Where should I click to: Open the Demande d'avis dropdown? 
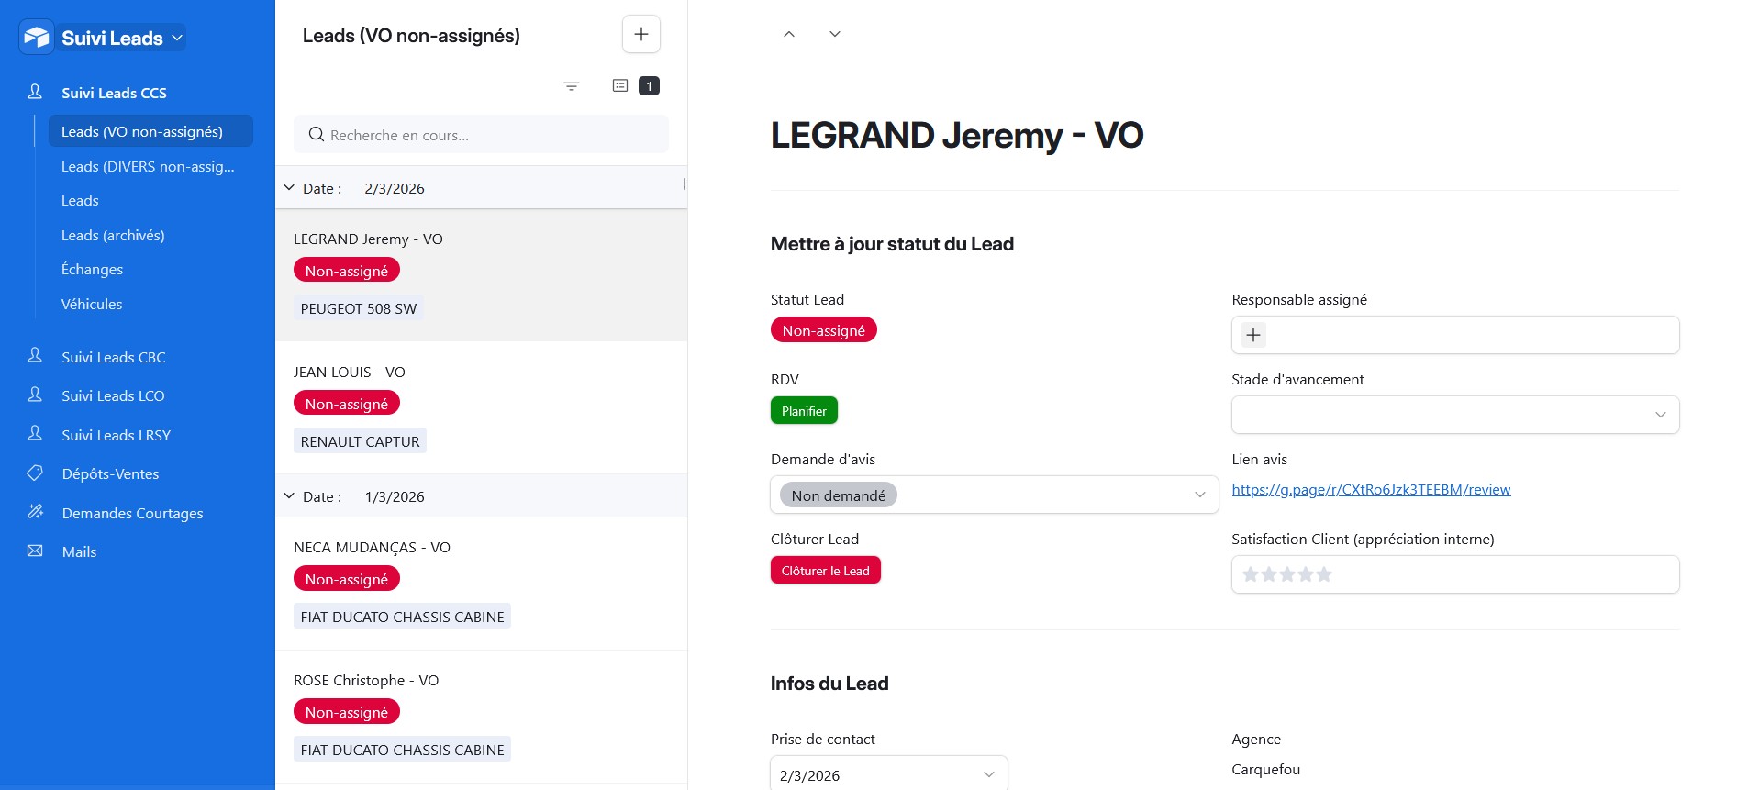pyautogui.click(x=994, y=495)
